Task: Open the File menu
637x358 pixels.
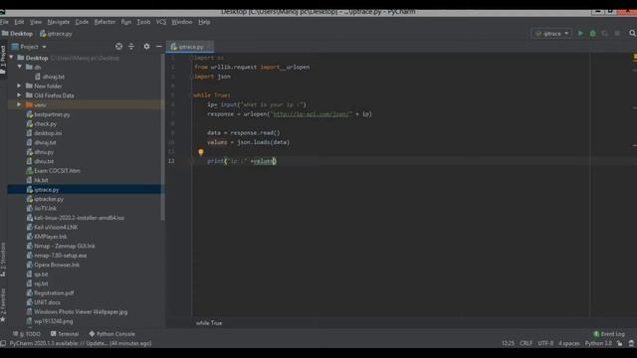Action: (4, 22)
